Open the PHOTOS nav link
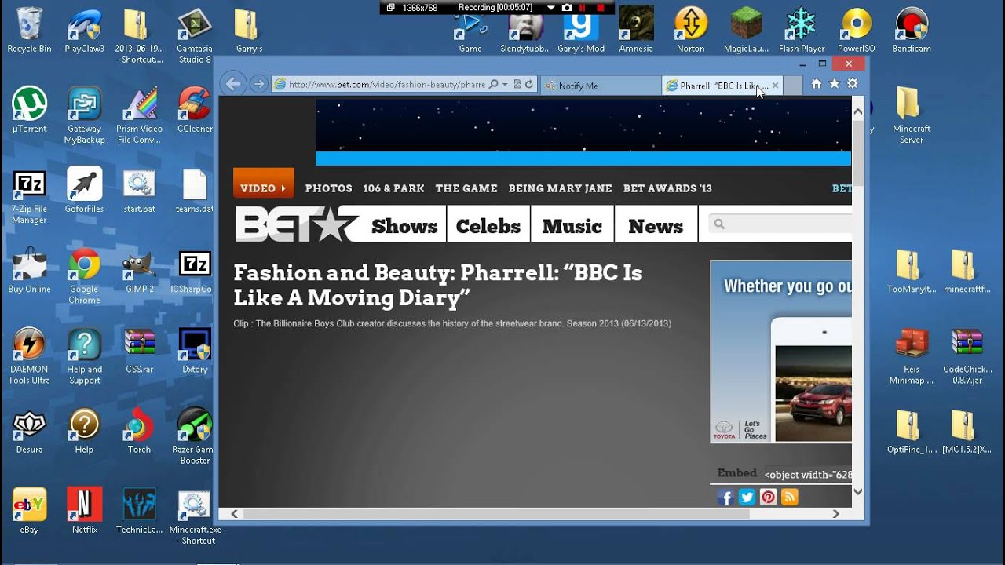1005x565 pixels. [328, 188]
